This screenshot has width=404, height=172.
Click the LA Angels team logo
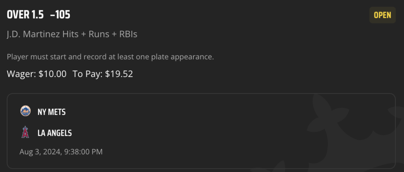(x=25, y=132)
